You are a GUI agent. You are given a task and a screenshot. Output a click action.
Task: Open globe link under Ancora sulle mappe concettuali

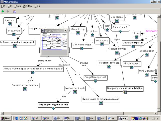coord(33,73)
